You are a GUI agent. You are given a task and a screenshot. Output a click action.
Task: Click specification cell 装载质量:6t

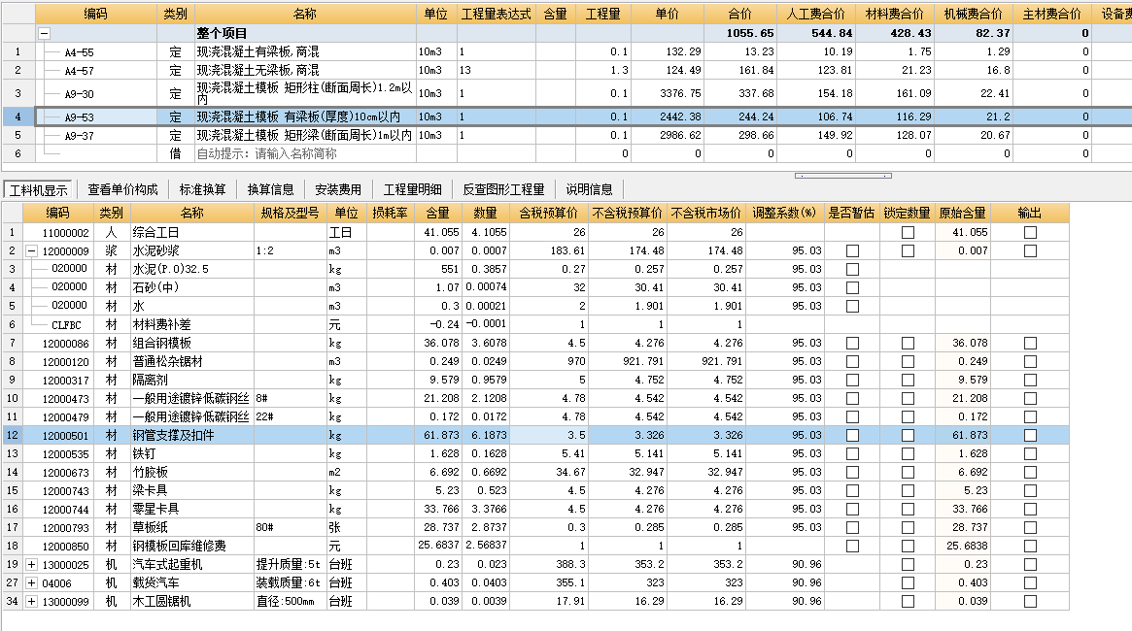pos(290,582)
